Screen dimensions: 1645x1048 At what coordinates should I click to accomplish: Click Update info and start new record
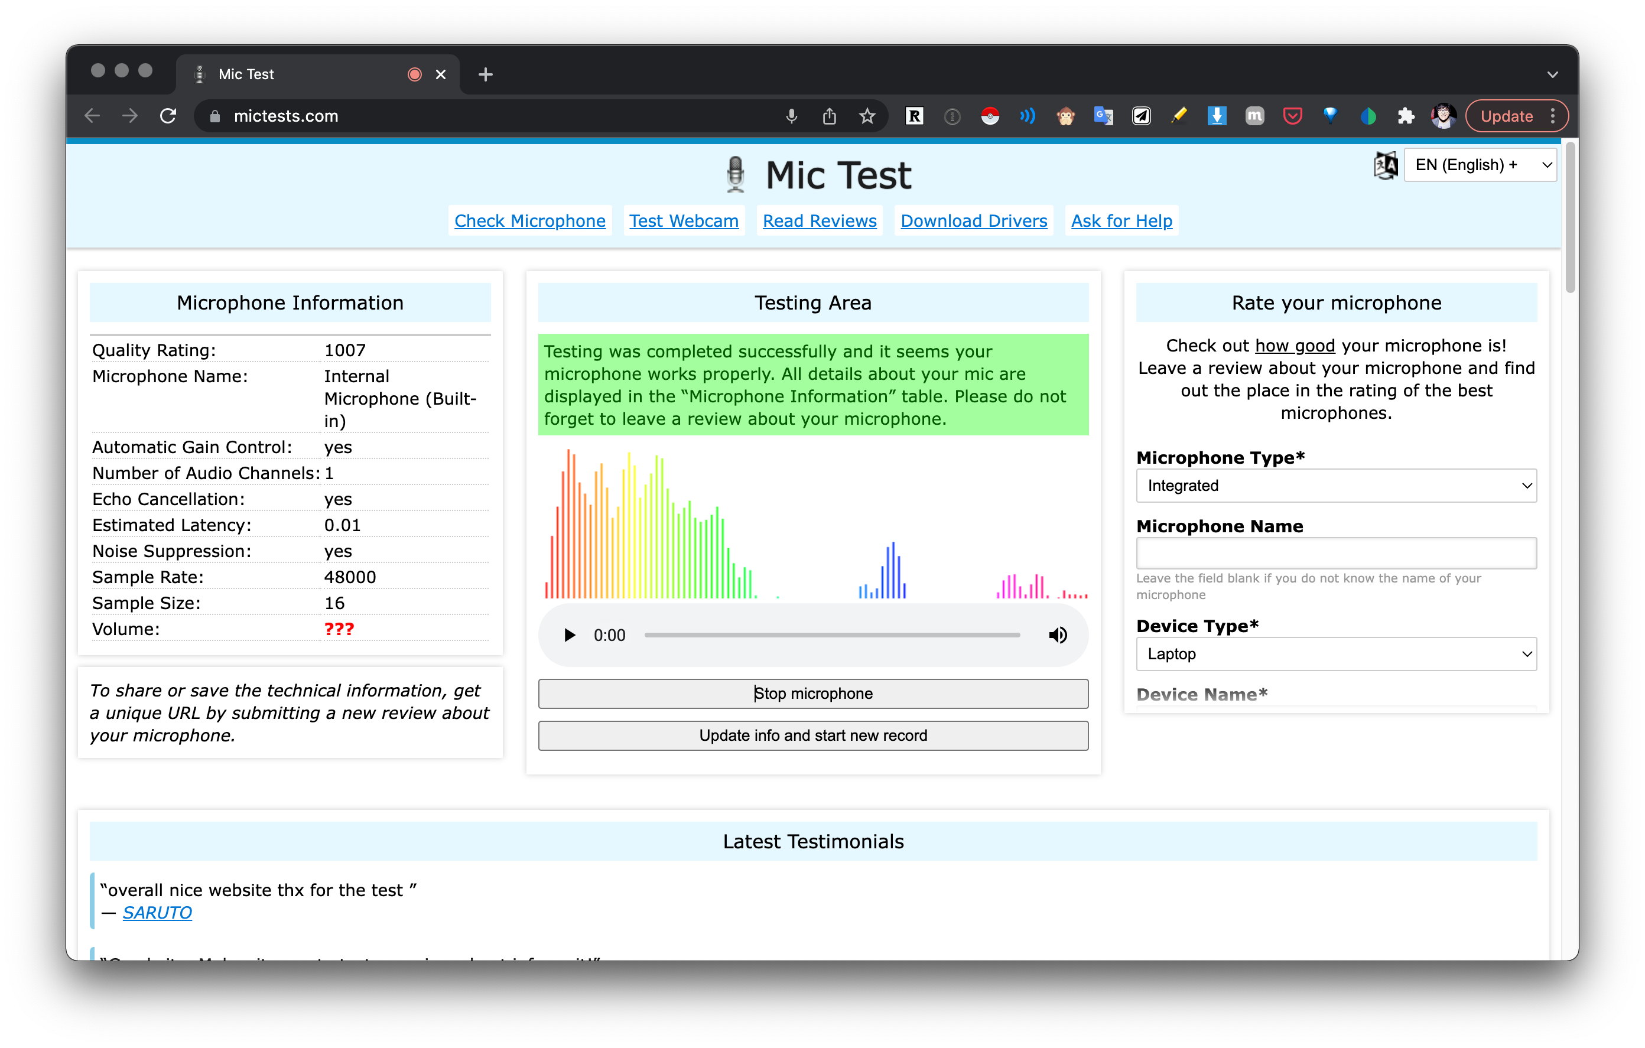(813, 735)
